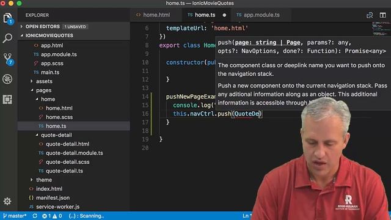Expand the assets folder

pos(44,81)
